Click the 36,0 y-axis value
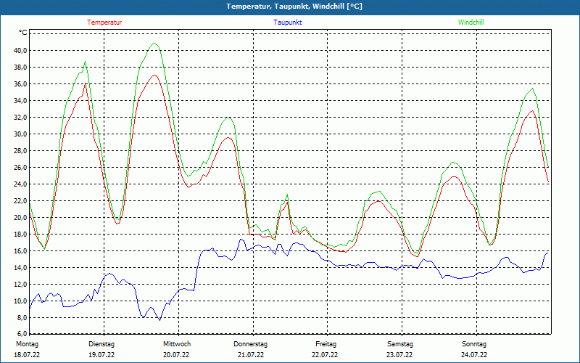Screen dimensions: 580x363 (21, 83)
